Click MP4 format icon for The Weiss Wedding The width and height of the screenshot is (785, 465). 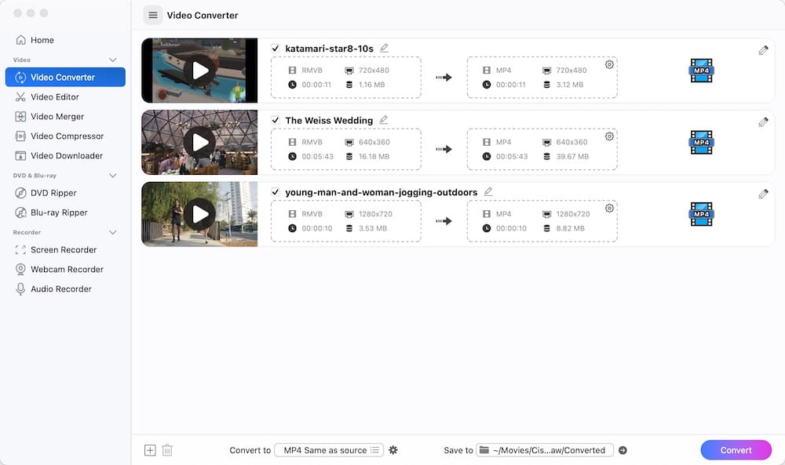701,143
